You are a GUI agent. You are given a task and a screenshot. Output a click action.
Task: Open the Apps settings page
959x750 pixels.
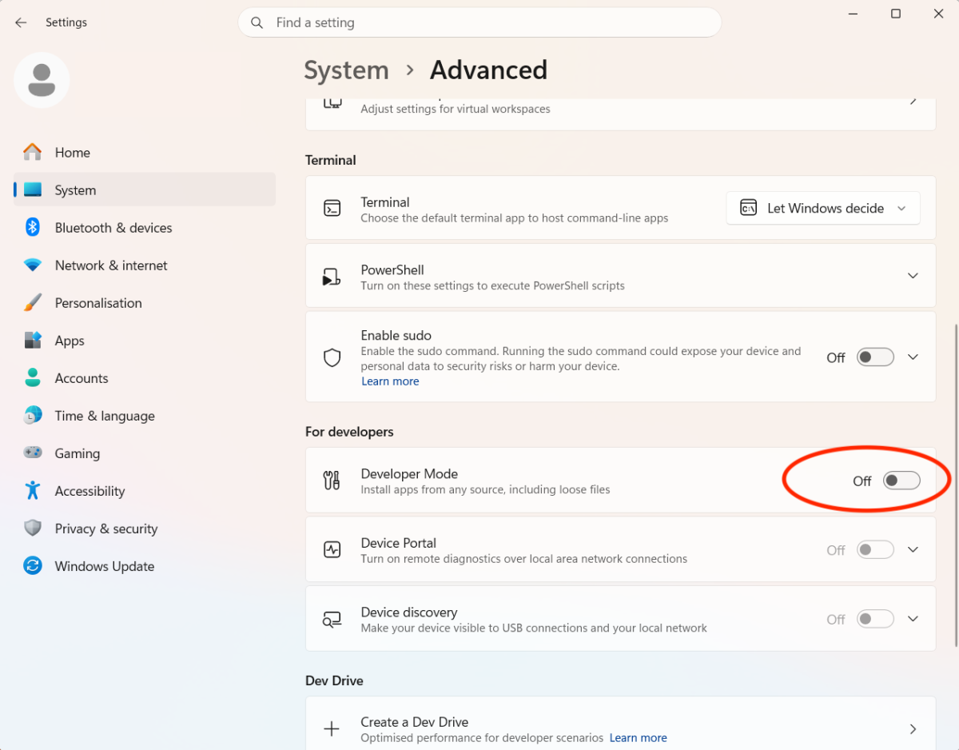pos(145,340)
